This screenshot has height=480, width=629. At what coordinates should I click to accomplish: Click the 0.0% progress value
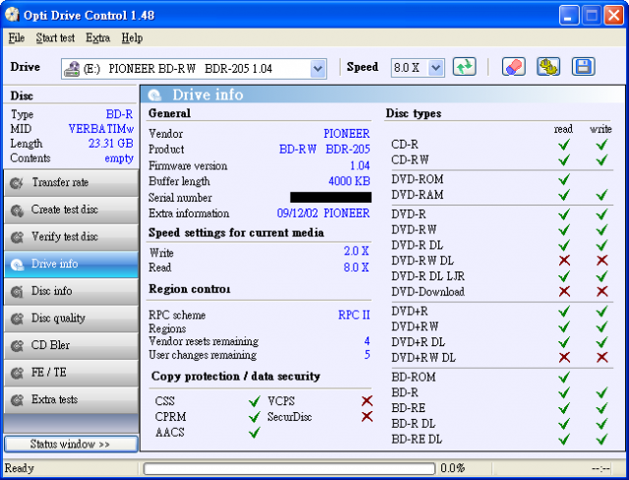tap(452, 468)
